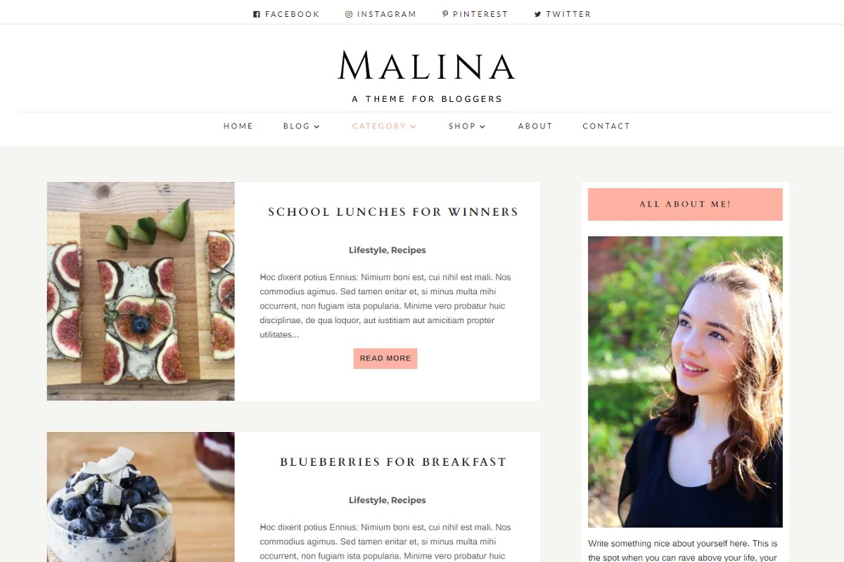Open the blueberry pudding post thumbnail

click(141, 497)
